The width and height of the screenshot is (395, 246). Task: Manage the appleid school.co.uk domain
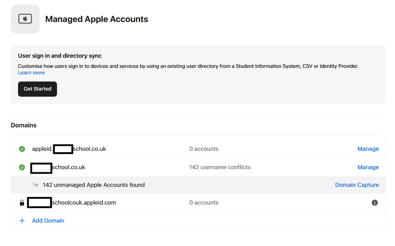point(368,149)
